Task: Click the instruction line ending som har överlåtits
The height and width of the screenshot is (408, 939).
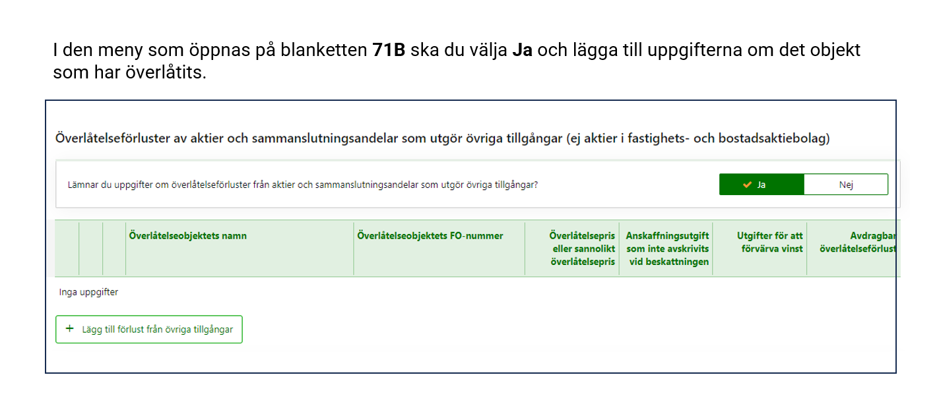Action: point(130,73)
